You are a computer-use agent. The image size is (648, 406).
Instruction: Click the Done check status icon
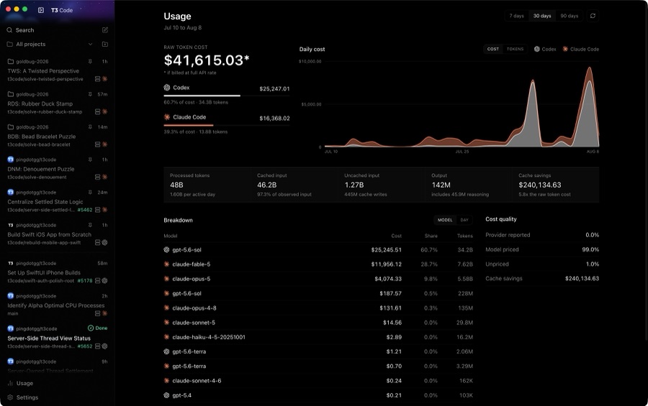91,328
